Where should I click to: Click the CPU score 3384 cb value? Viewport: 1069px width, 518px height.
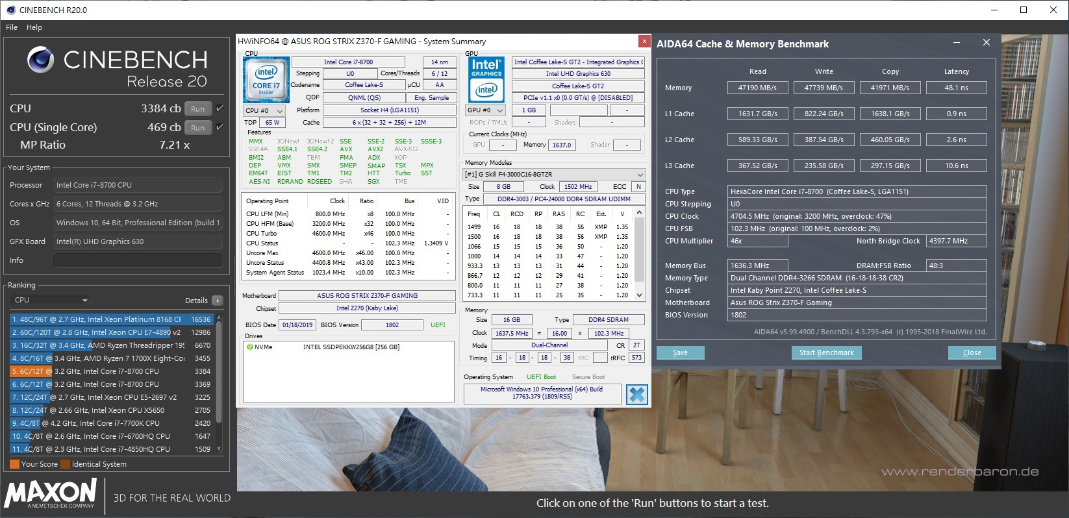161,108
